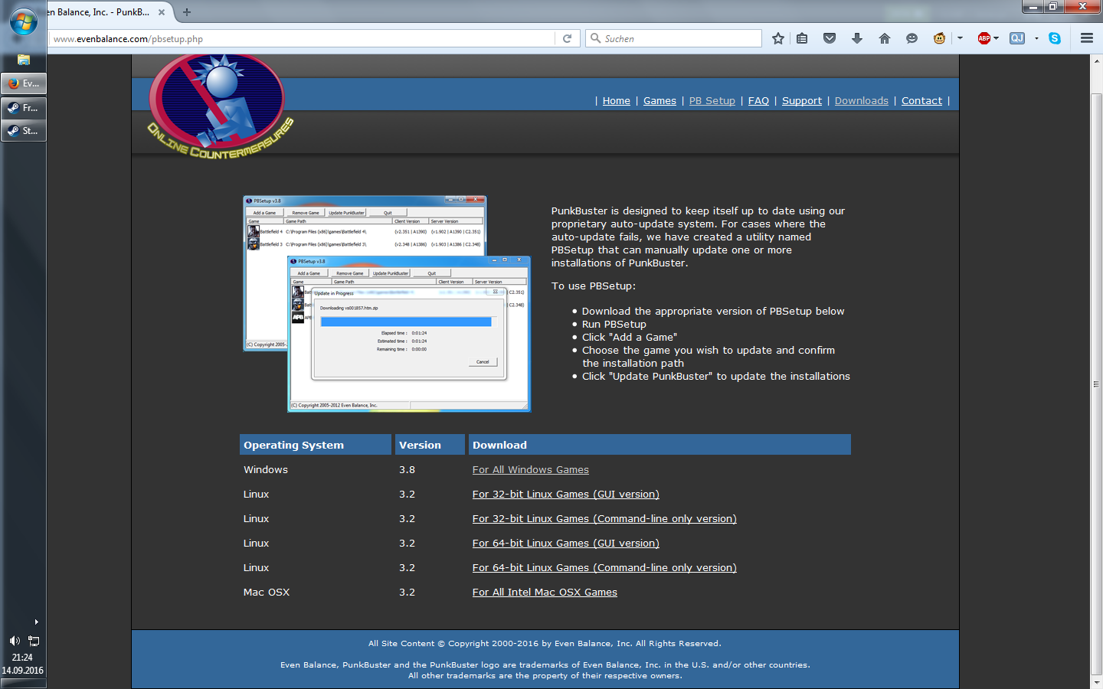Click the Greasemonkey monkey icon
The height and width of the screenshot is (689, 1103).
(939, 38)
